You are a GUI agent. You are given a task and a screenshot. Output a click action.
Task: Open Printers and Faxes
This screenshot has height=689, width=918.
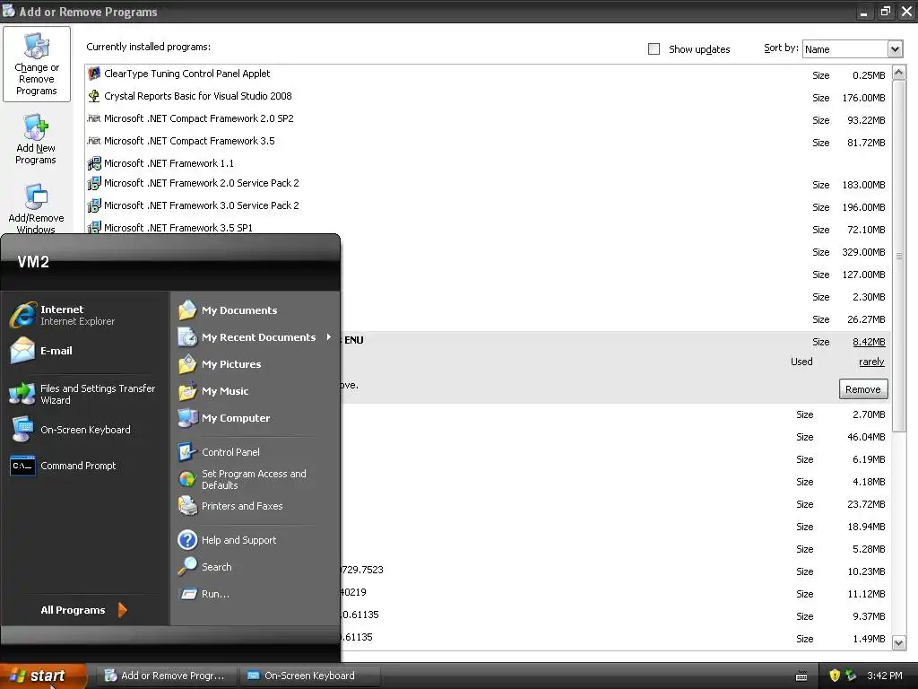[230, 506]
